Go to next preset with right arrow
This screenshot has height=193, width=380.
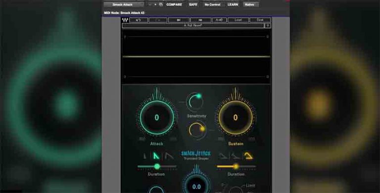point(200,20)
